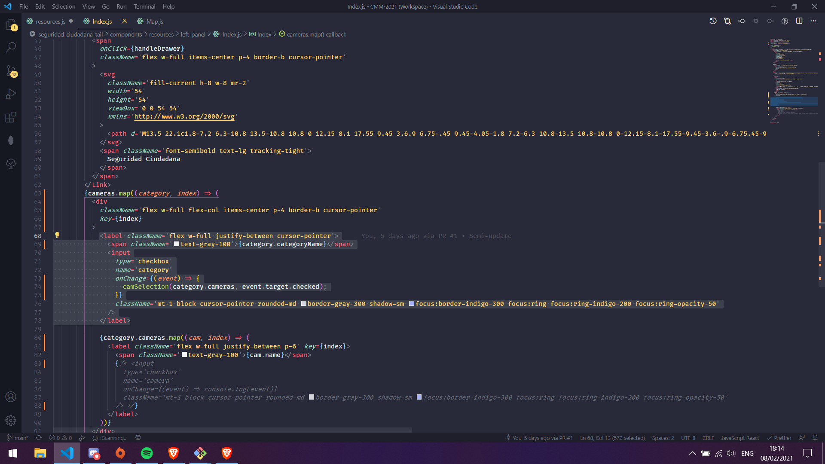Split the editor to the right
This screenshot has width=825, height=464.
[799, 21]
